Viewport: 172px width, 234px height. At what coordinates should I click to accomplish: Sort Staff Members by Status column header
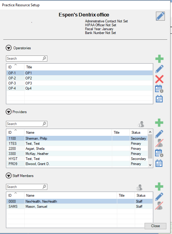[x=144, y=195]
